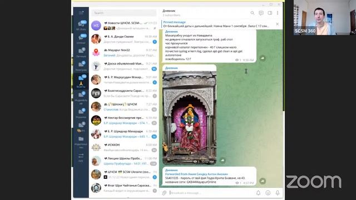The width and height of the screenshot is (356, 200).
Task: Open the Флаг Шри Чайтанья Сарасват channel
Action: (123, 188)
